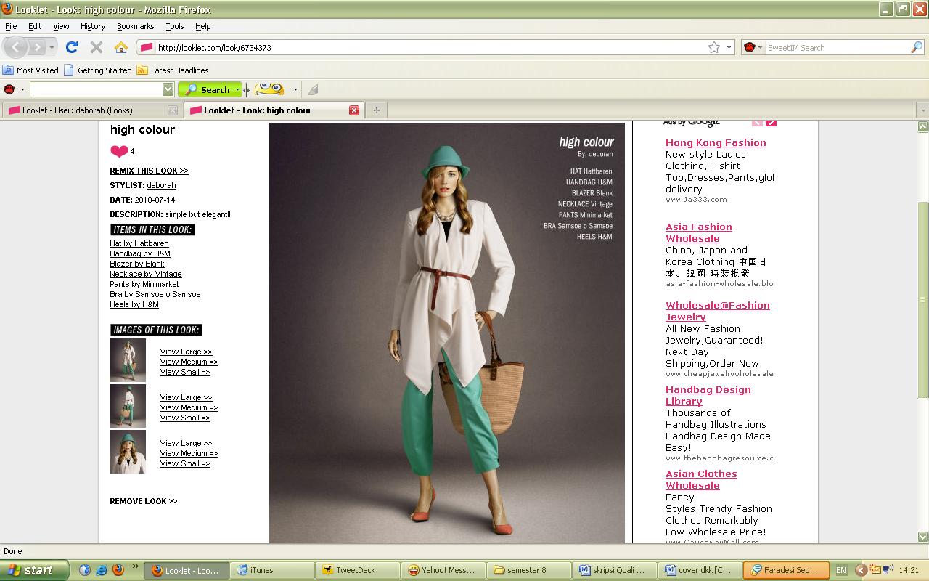This screenshot has height=581, width=929.
Task: Open the SweetIM search engine dropdown
Action: tap(760, 47)
